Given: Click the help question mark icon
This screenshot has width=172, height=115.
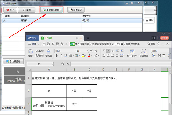Looking at the screenshot, I should click(158, 44).
